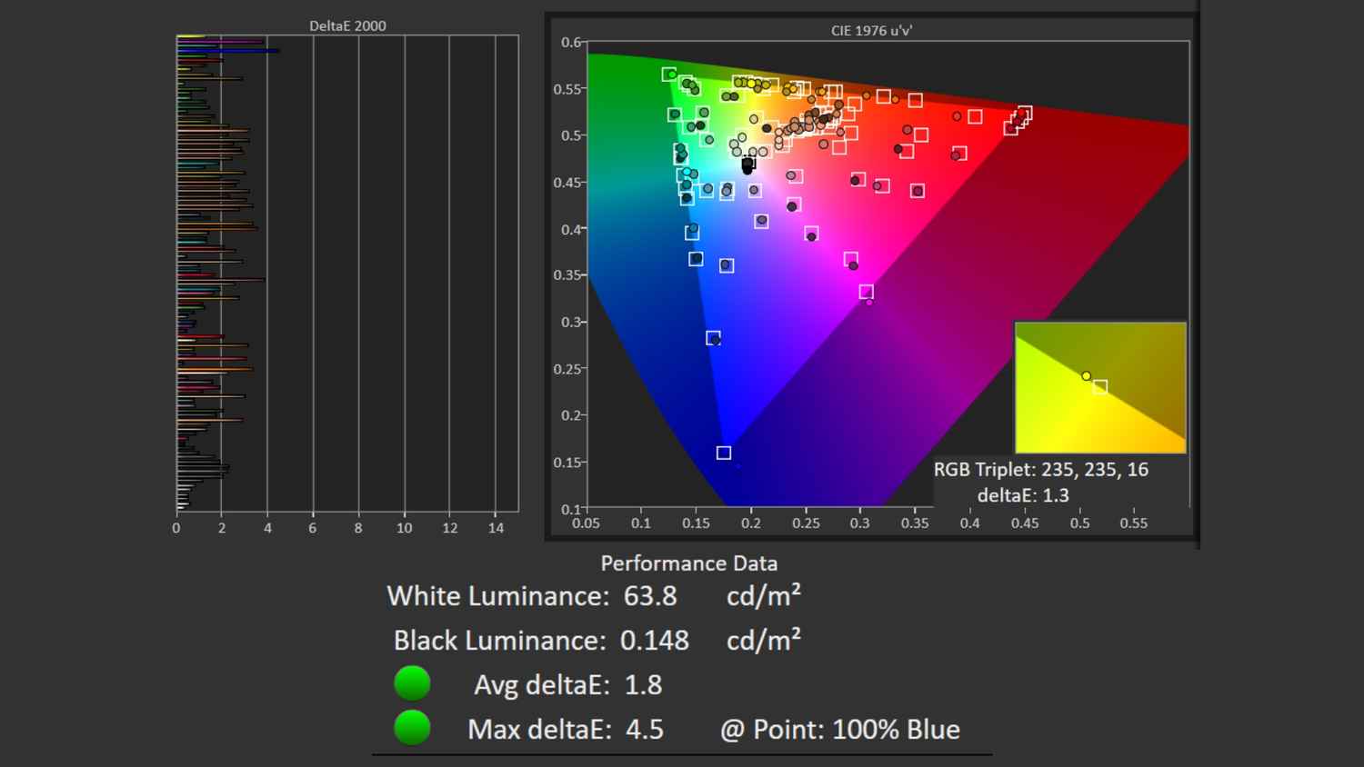Click the RGB Triplet 235, 235, 16 readout
The height and width of the screenshot is (767, 1364).
1040,470
